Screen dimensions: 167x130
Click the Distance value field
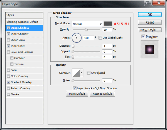(x=107, y=46)
